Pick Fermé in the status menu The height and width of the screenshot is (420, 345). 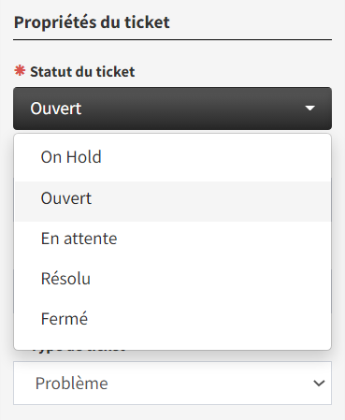pos(173,319)
